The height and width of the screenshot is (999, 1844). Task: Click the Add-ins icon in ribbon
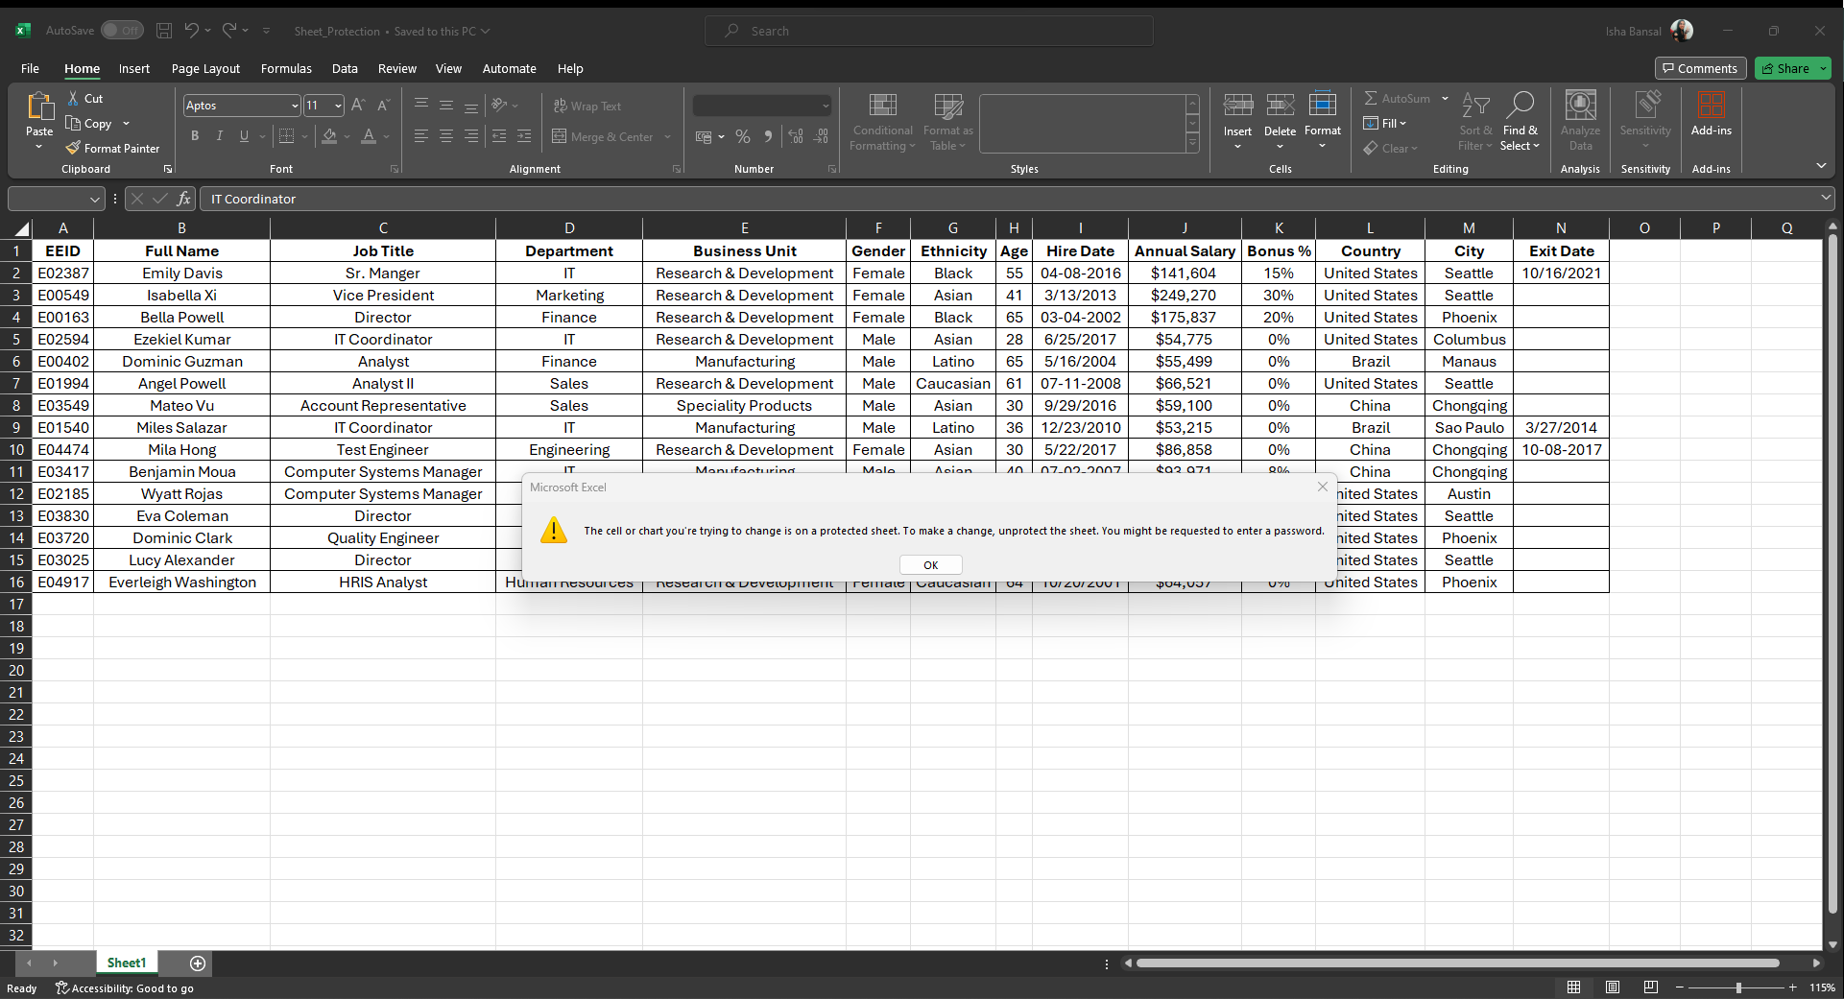[x=1711, y=105]
